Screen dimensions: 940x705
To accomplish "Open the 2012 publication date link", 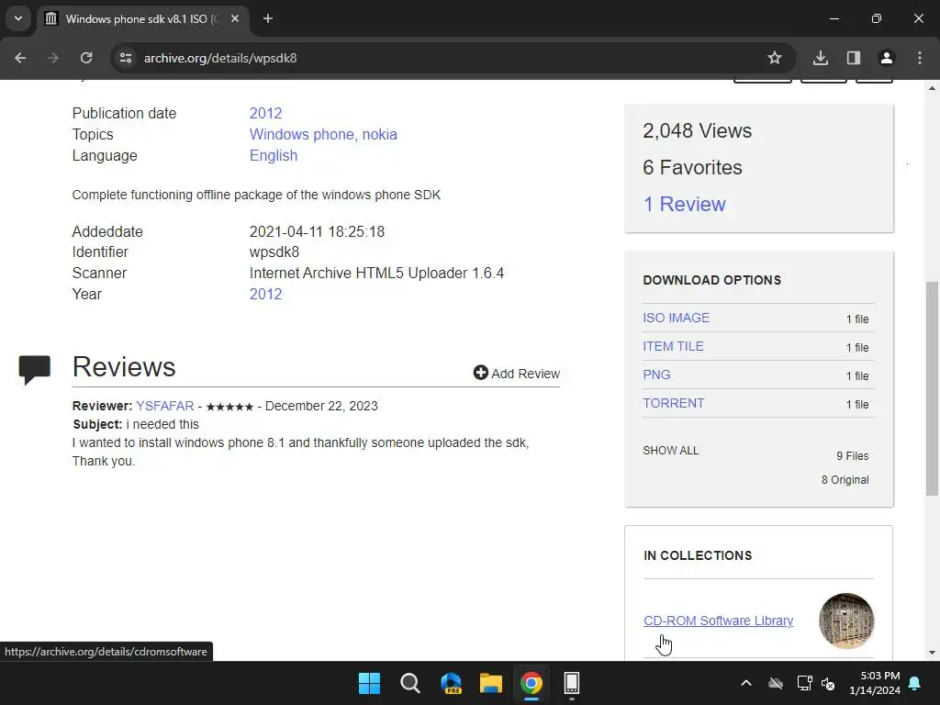I will pos(265,113).
